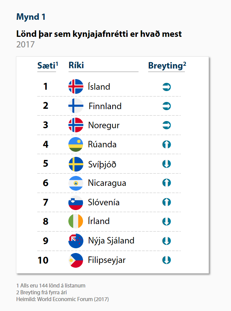This screenshot has width=231, height=311.
Task: Click the down arrow next to Svíþjóð
Action: coord(166,164)
